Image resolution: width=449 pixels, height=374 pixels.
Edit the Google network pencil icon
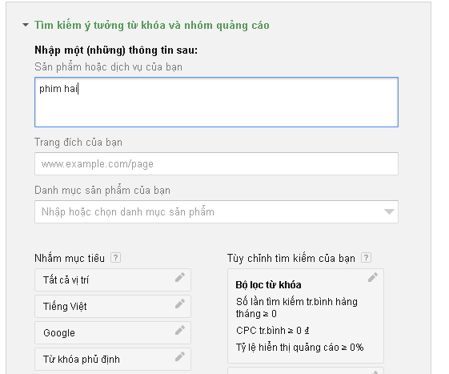(x=180, y=330)
